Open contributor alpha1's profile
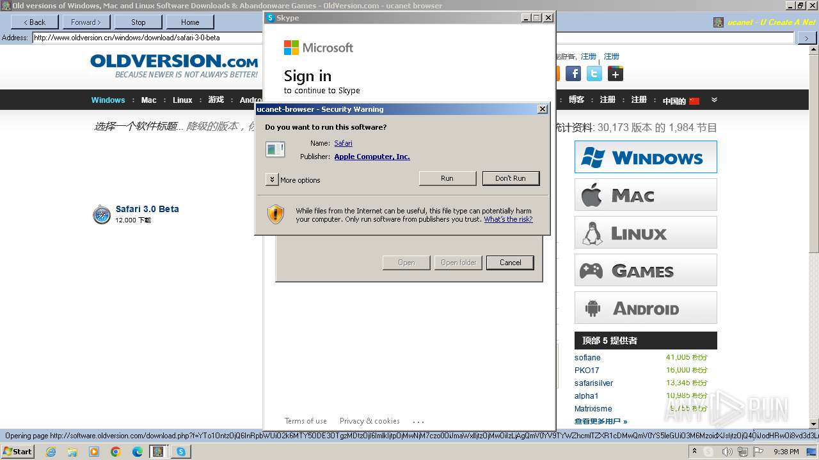 [586, 396]
